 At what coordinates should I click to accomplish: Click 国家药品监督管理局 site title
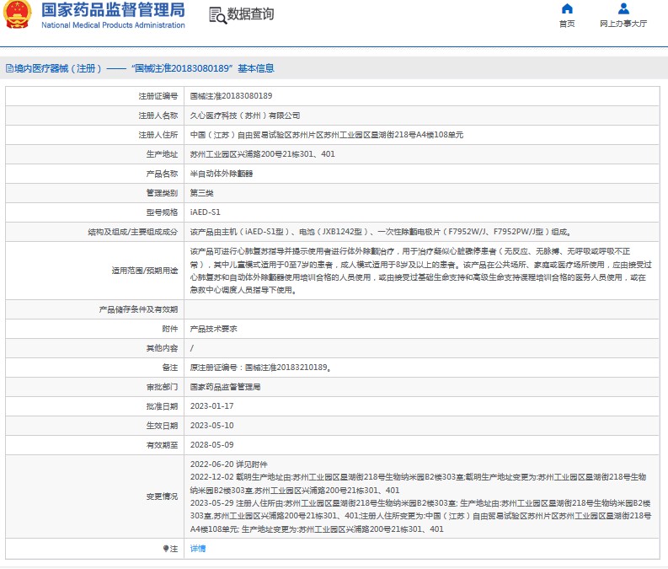tap(114, 10)
